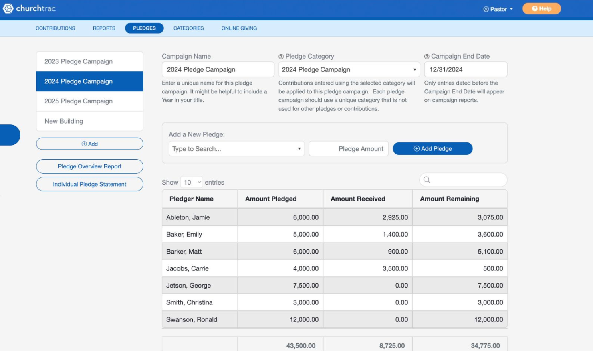Click the magnifier icon in the table search
Viewport: 593px width, 351px height.
click(x=426, y=180)
